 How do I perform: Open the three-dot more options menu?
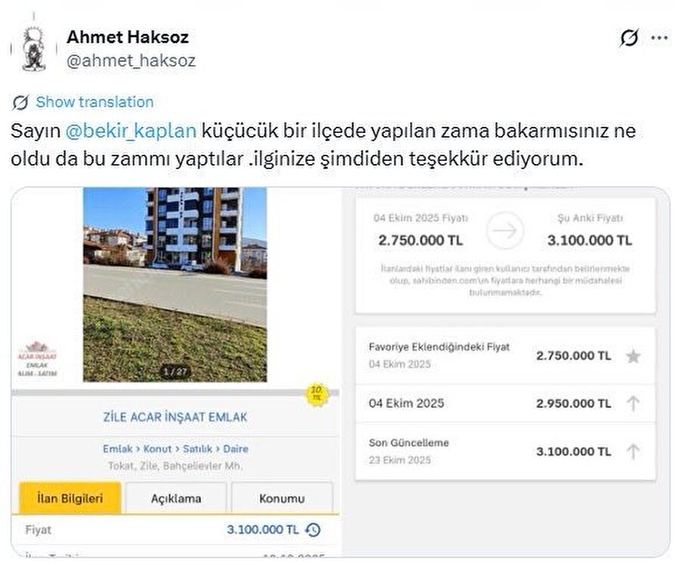tap(659, 38)
